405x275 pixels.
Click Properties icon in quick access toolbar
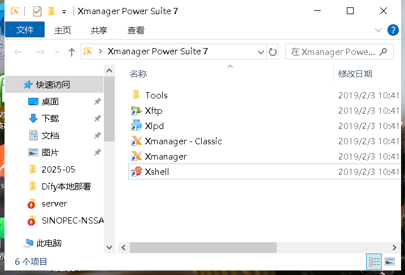[37, 11]
